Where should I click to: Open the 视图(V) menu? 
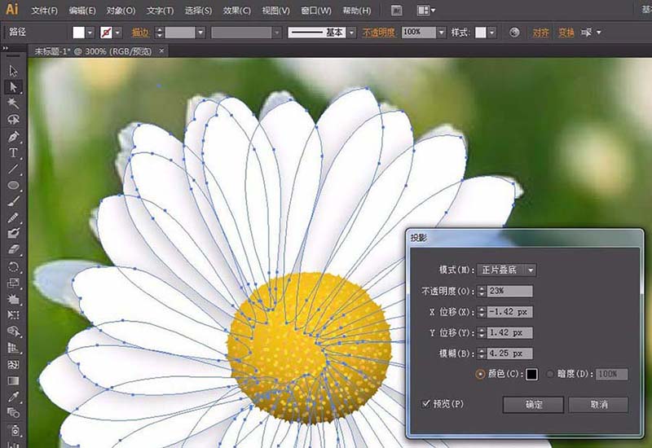(x=275, y=11)
